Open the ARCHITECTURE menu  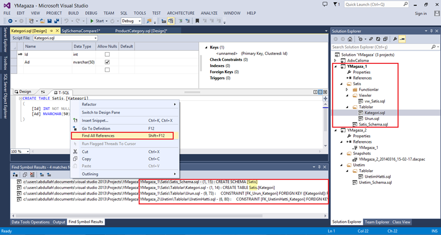(x=180, y=13)
